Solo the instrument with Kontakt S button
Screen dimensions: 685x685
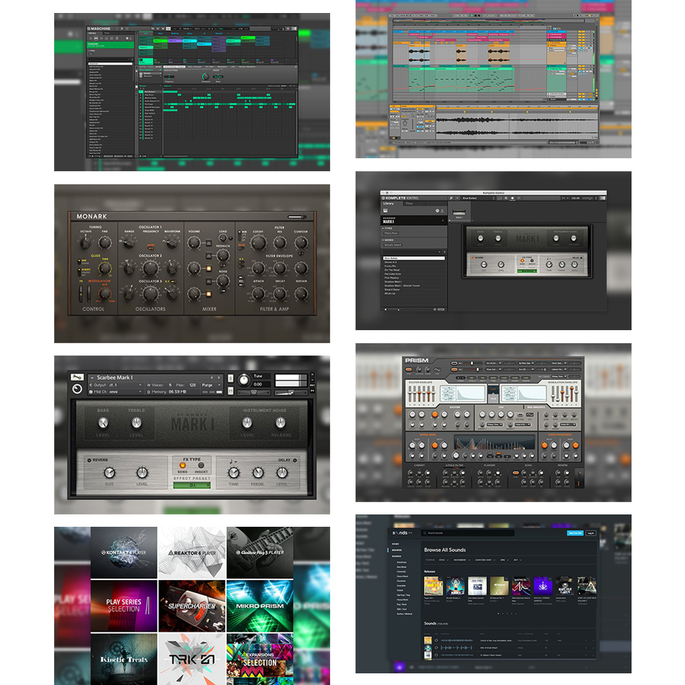[230, 378]
